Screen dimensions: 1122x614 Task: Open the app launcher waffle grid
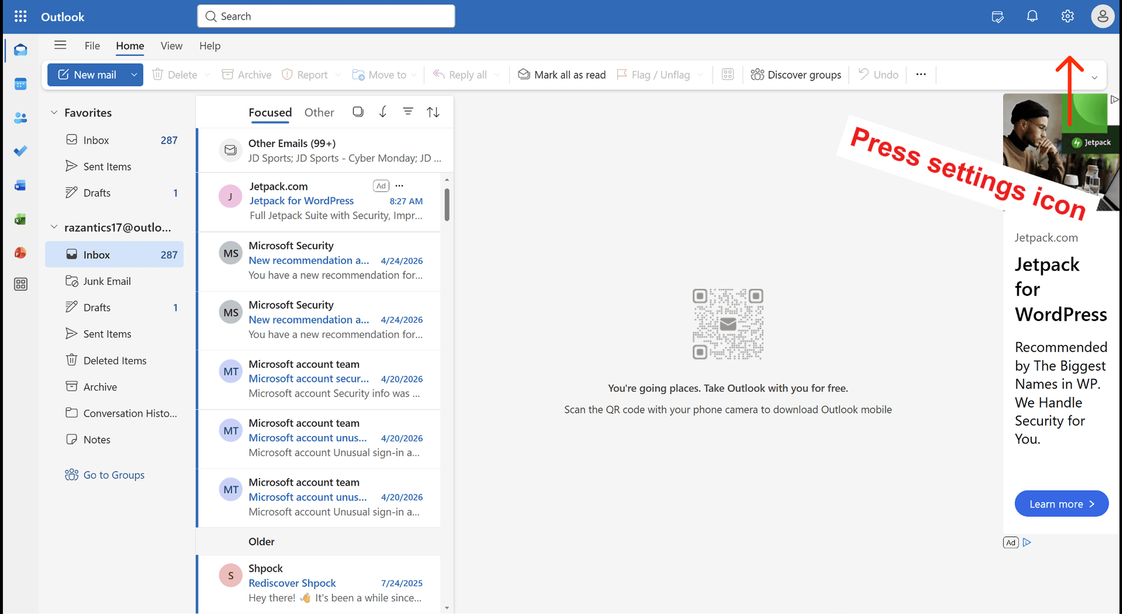pyautogui.click(x=21, y=16)
